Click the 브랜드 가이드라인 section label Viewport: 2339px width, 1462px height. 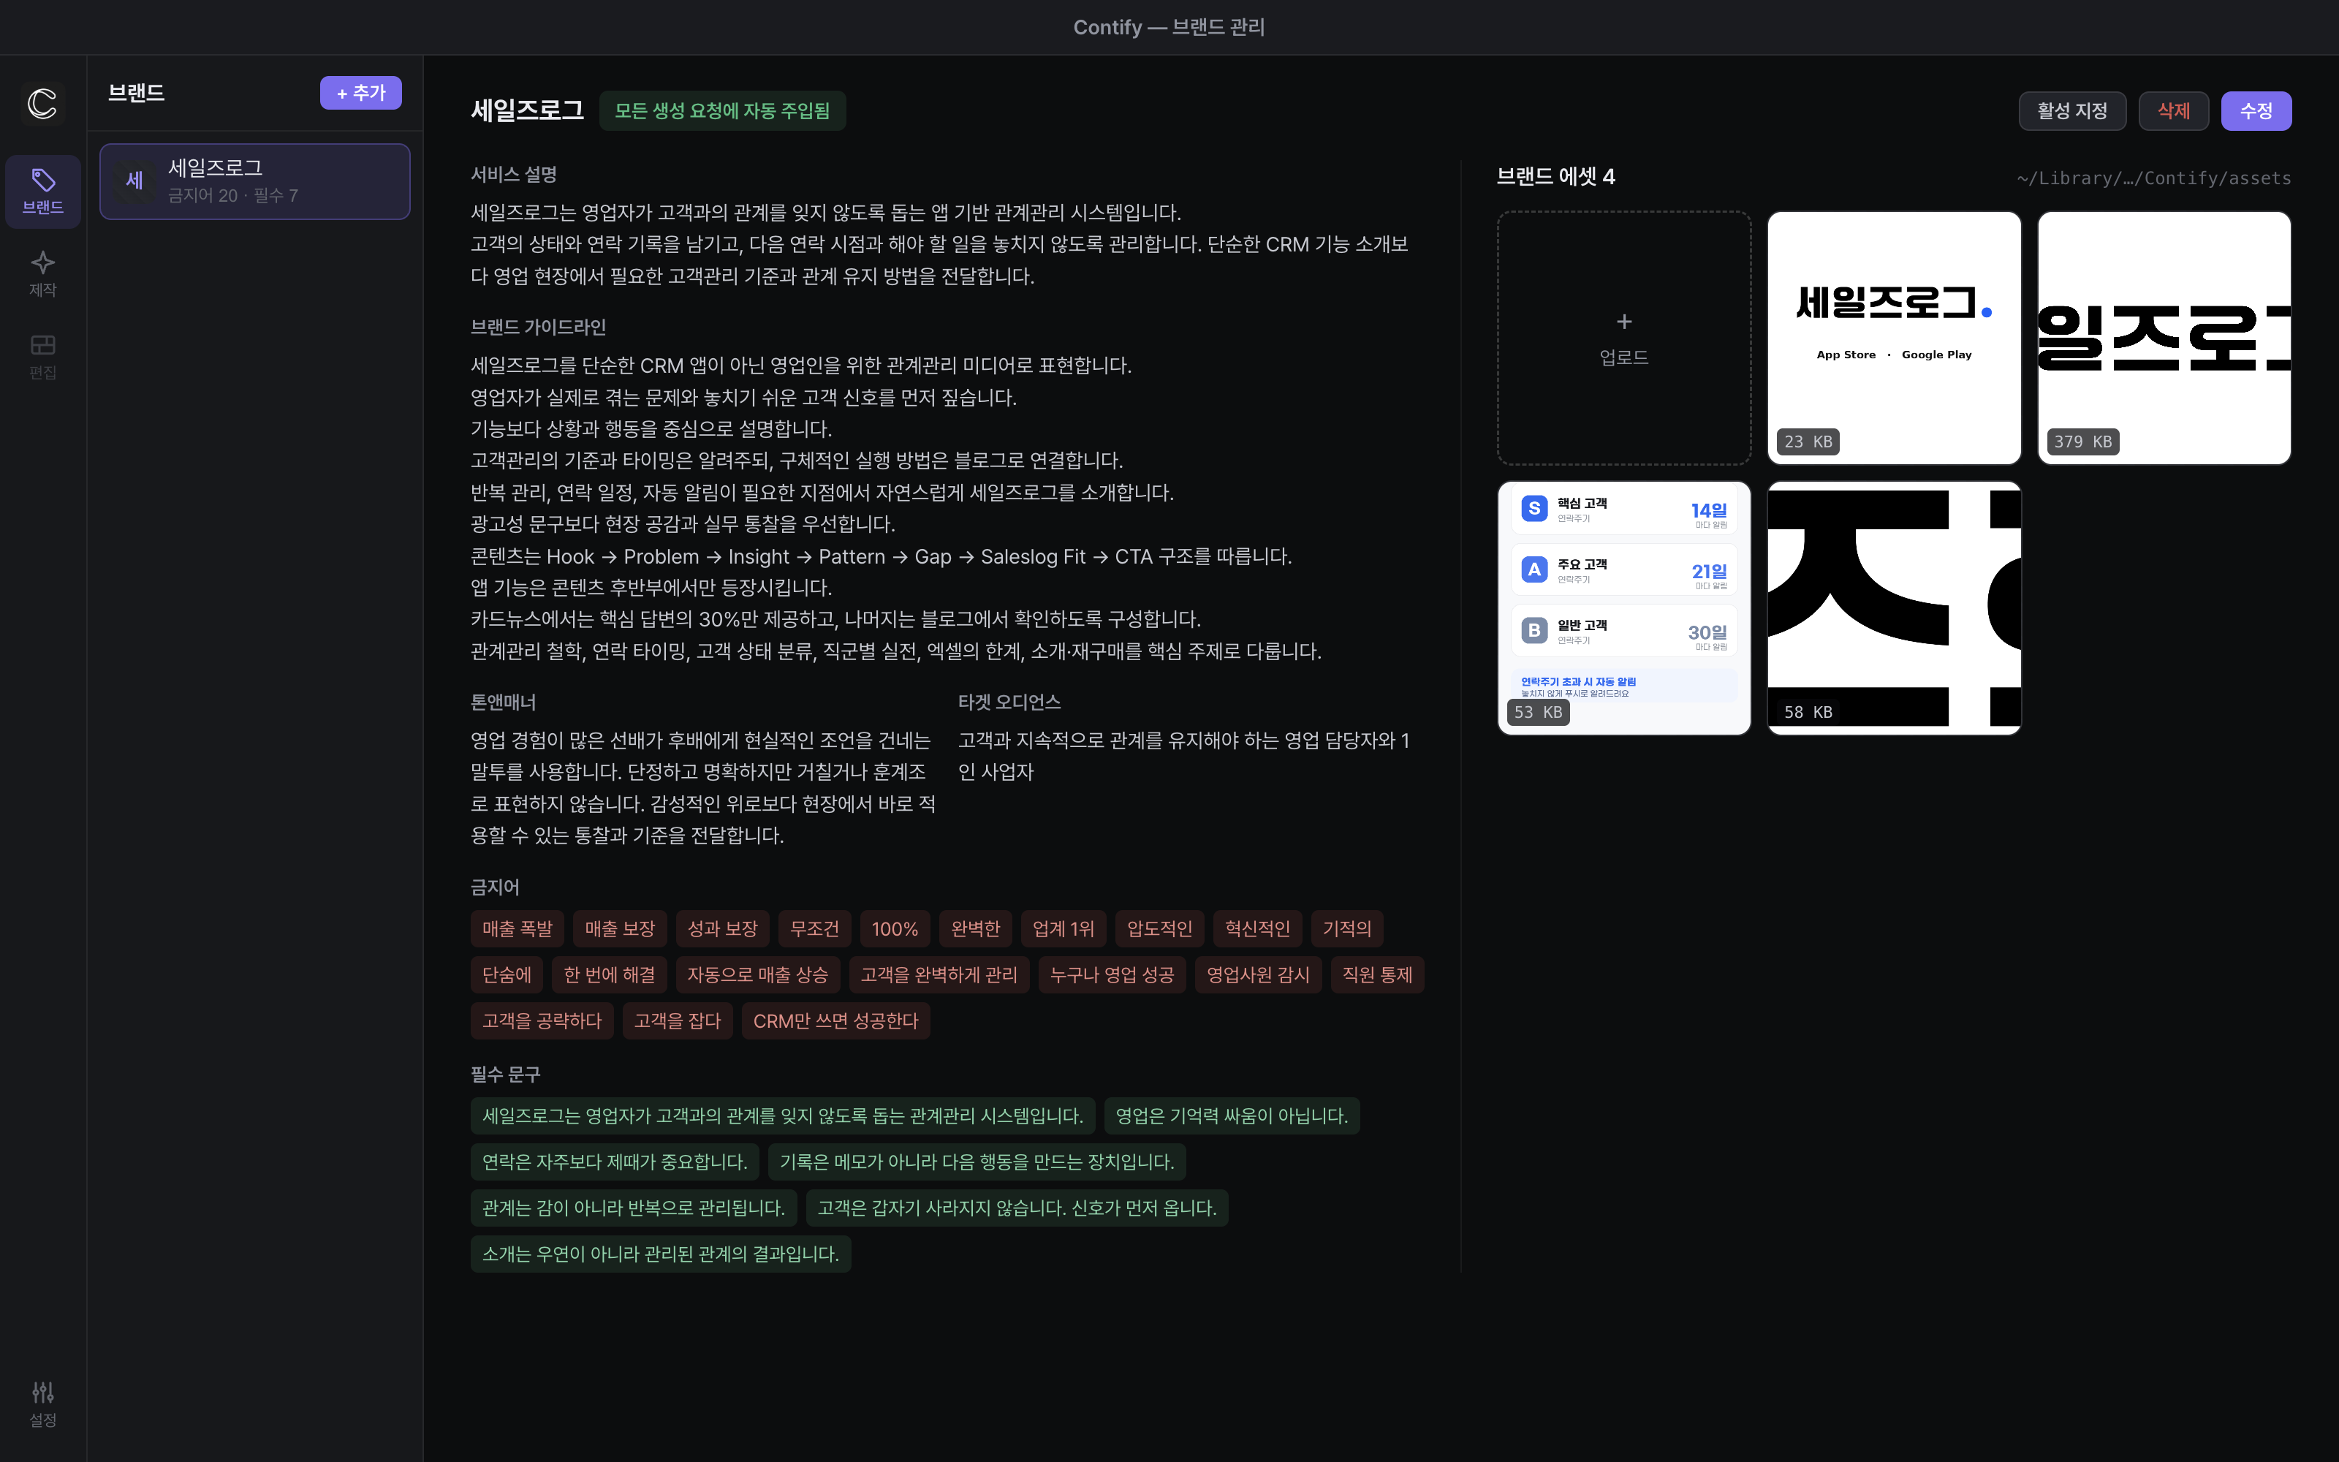pyautogui.click(x=537, y=327)
